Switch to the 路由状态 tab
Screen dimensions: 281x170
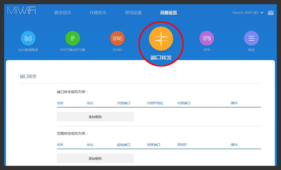(x=62, y=13)
